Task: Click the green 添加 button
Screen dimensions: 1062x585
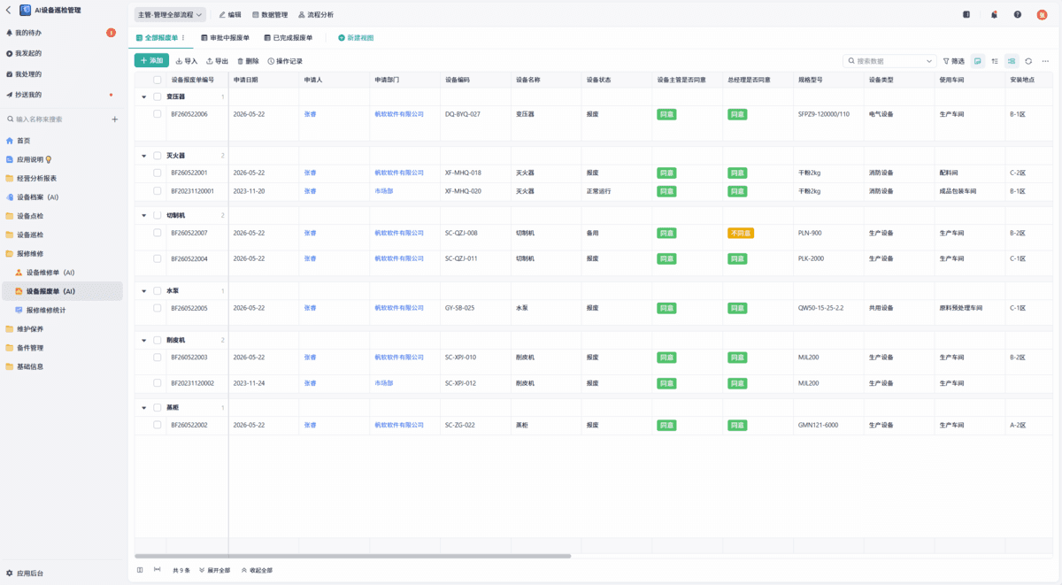Action: (151, 61)
